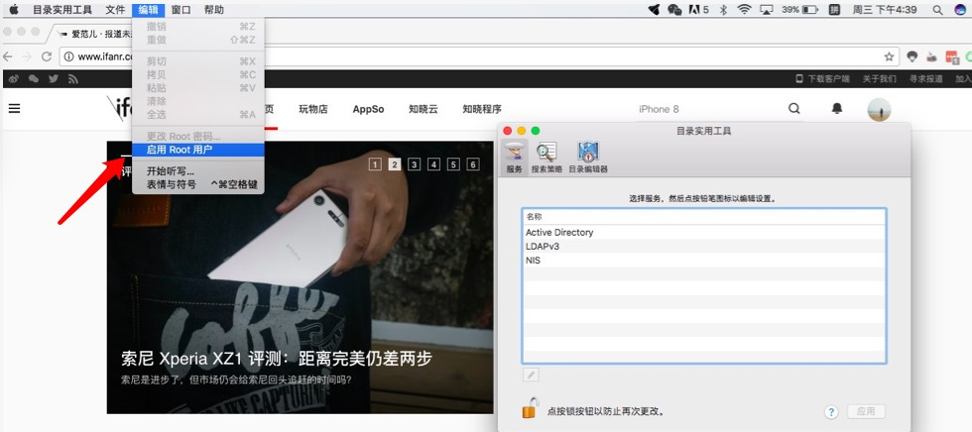Switch to carousel slide 5
This screenshot has width=972, height=432.
click(454, 164)
